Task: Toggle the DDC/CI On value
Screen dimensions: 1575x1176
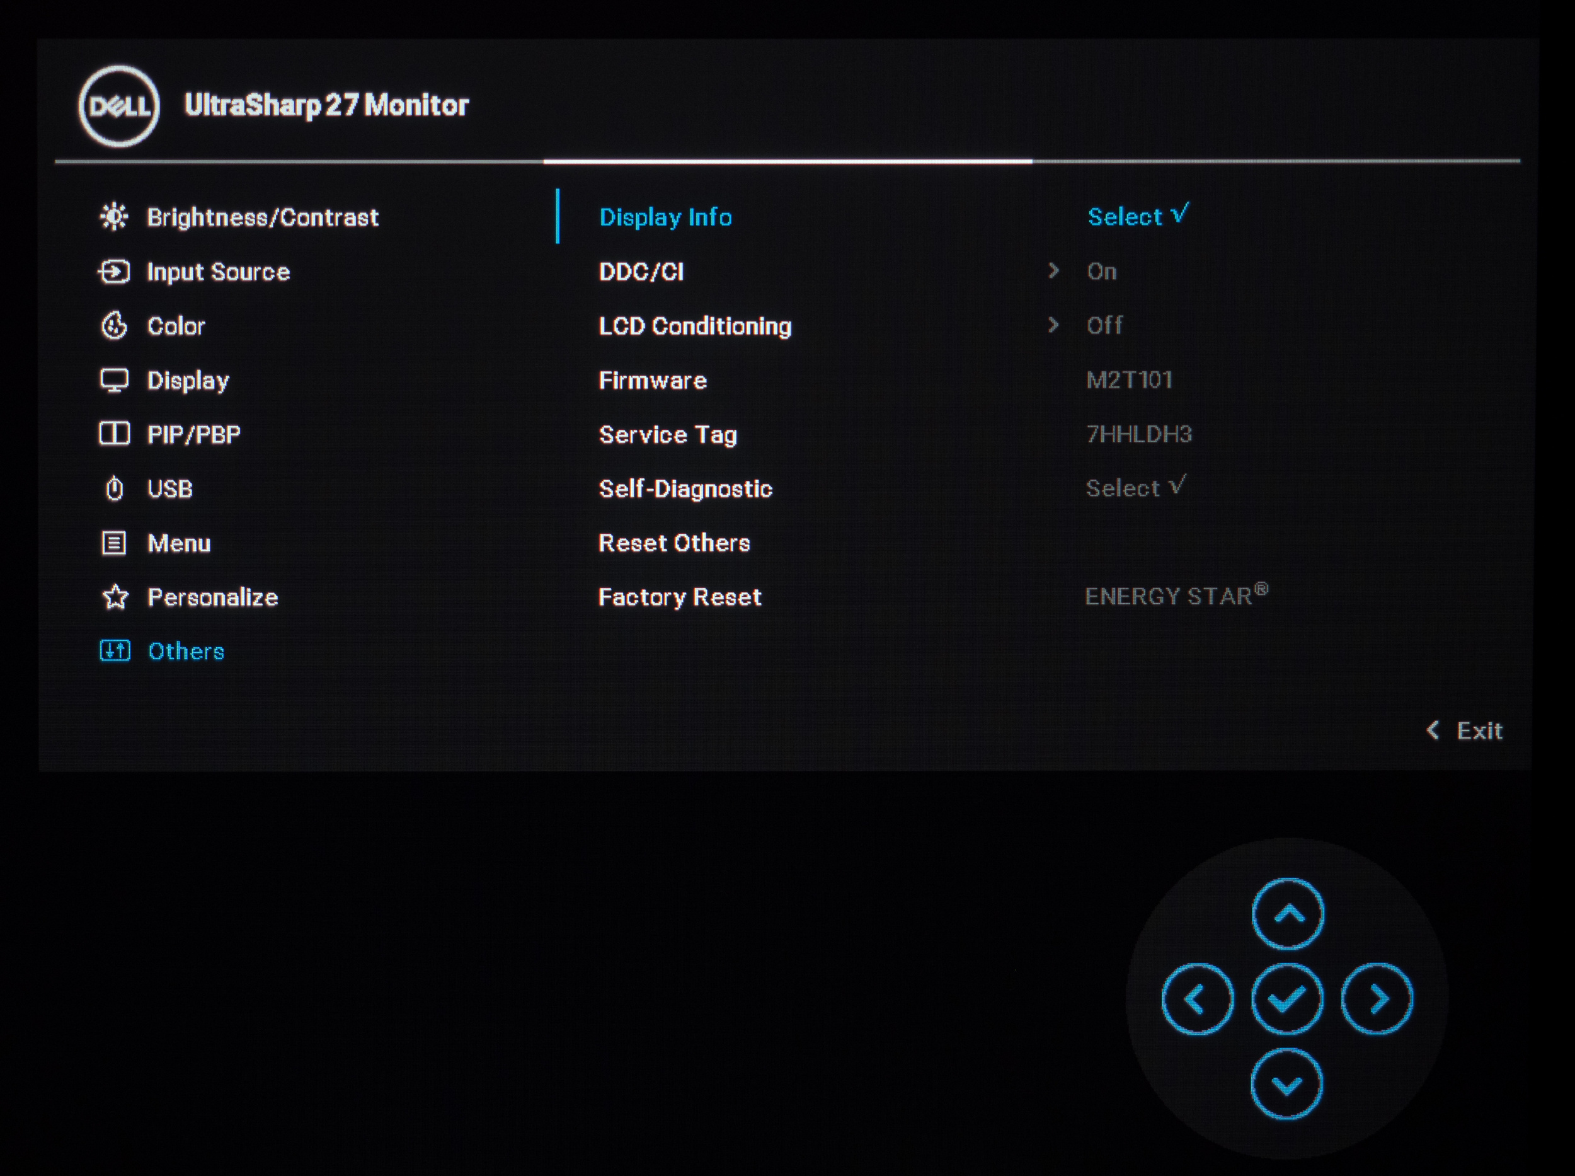Action: [1101, 271]
